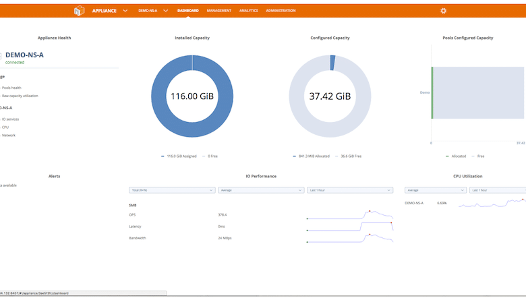This screenshot has width=526, height=300.
Task: Open the Total (R+W) dropdown
Action: [172, 190]
